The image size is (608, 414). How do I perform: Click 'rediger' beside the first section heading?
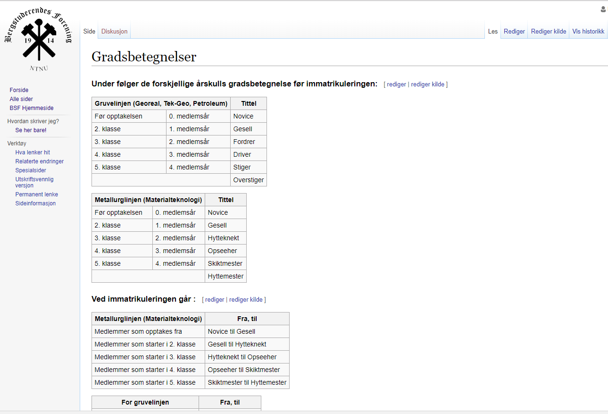tap(396, 84)
